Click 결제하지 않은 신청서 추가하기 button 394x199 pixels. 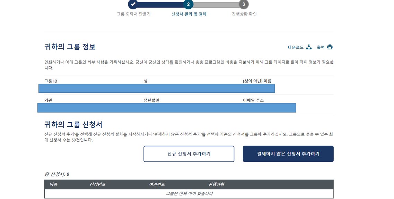(x=288, y=154)
